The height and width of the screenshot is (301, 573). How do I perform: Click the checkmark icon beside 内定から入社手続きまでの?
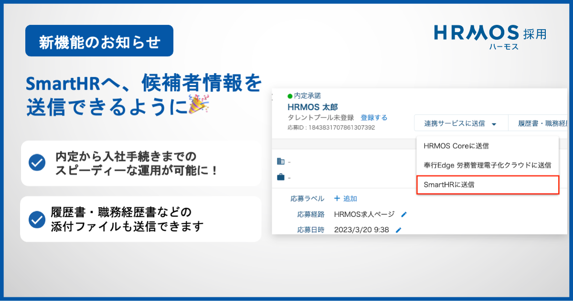coord(37,162)
